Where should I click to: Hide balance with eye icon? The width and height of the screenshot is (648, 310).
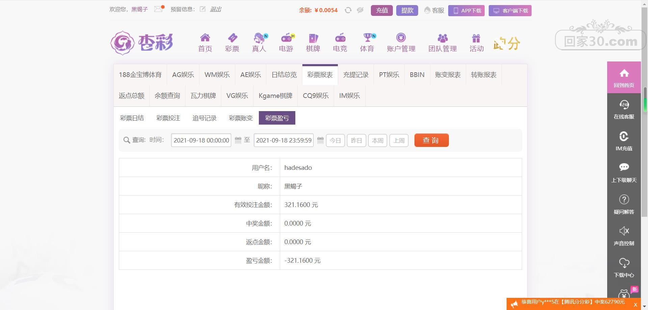click(x=360, y=10)
